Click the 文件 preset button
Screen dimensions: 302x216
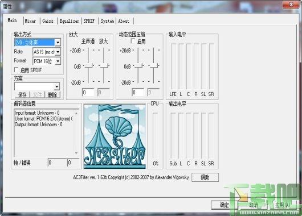[x=38, y=94]
